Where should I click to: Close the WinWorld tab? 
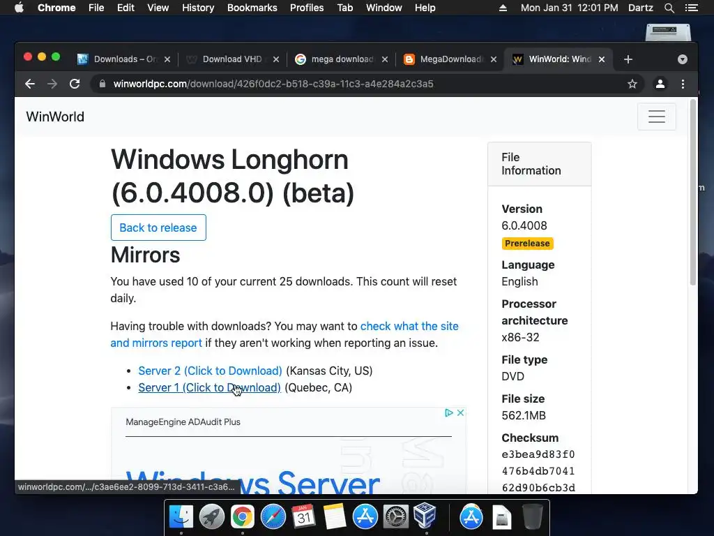[602, 59]
